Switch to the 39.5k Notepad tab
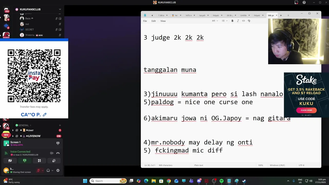 click(x=231, y=15)
